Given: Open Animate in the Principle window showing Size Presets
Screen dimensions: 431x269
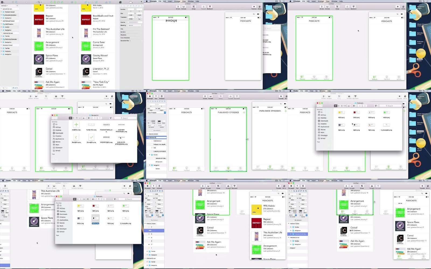Looking at the screenshot, I should click(211, 97).
